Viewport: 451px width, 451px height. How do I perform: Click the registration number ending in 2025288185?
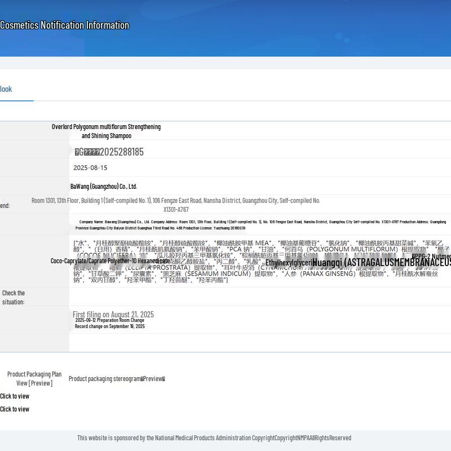(109, 152)
